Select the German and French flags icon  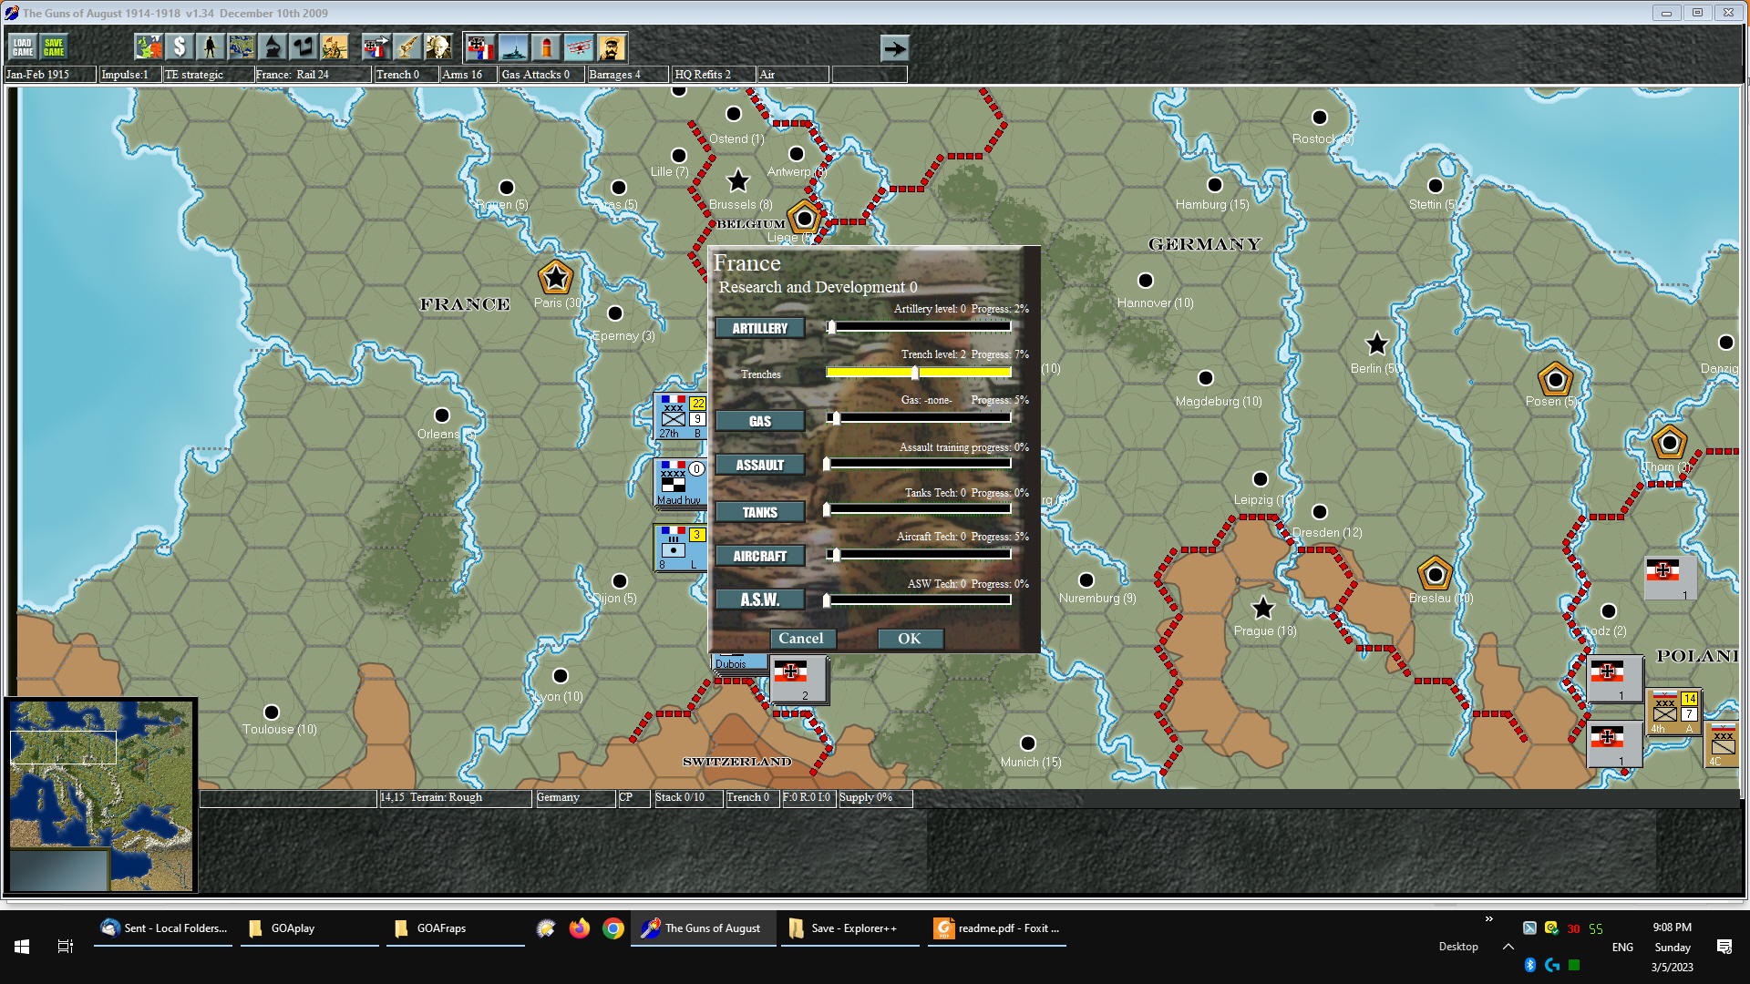click(480, 47)
